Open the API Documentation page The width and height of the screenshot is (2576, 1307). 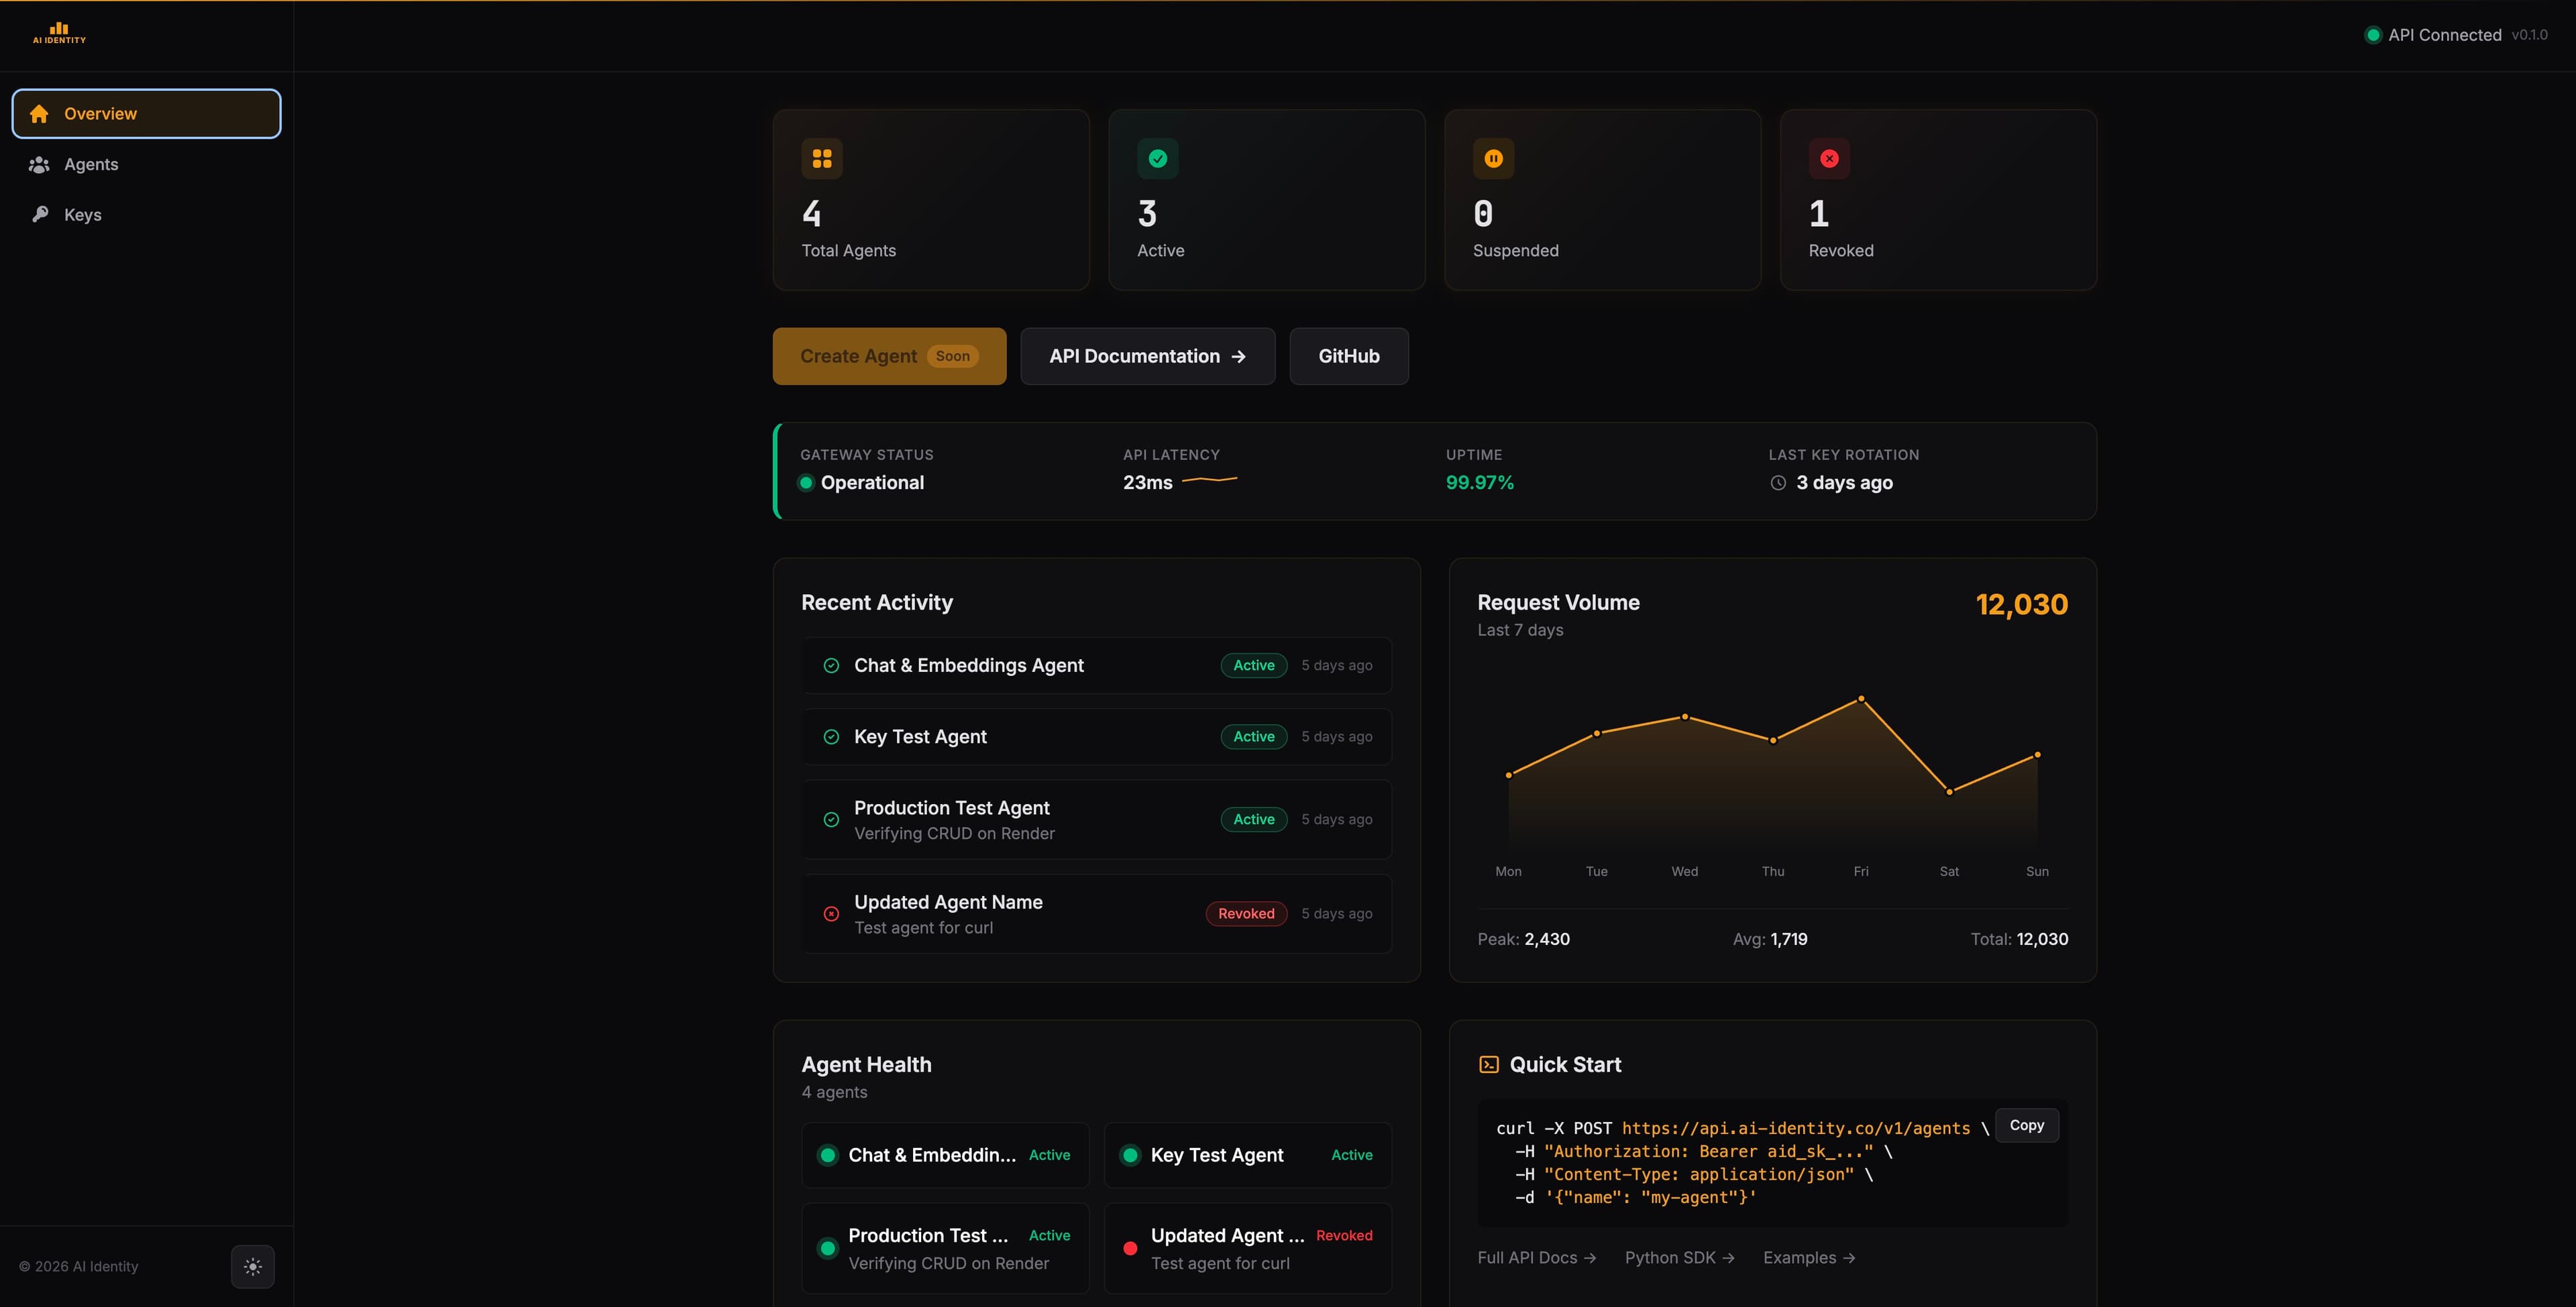[x=1147, y=356]
